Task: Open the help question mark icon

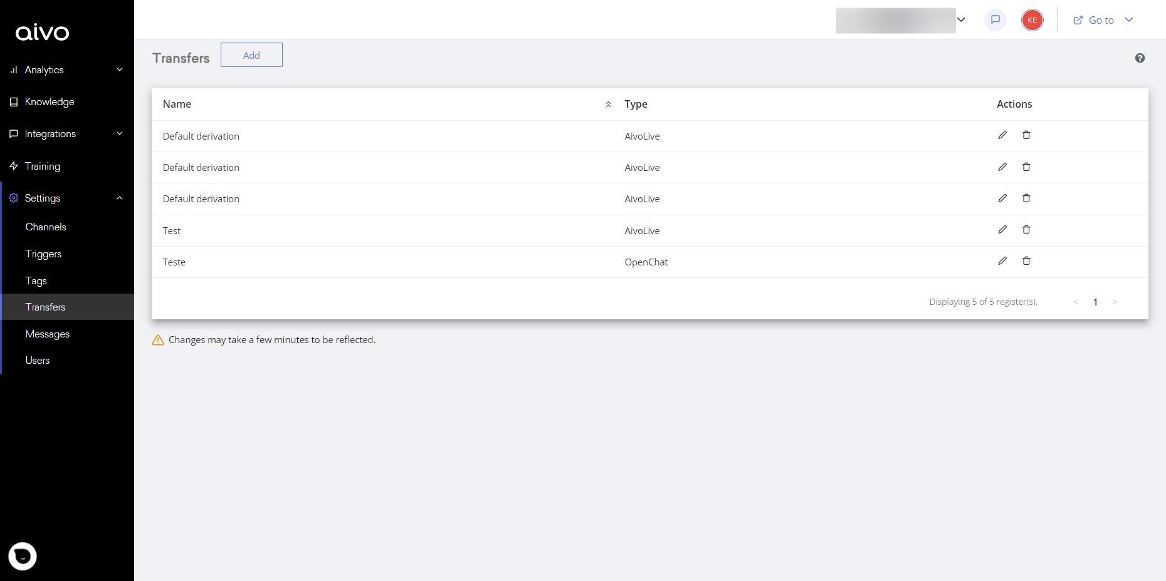Action: click(1140, 58)
